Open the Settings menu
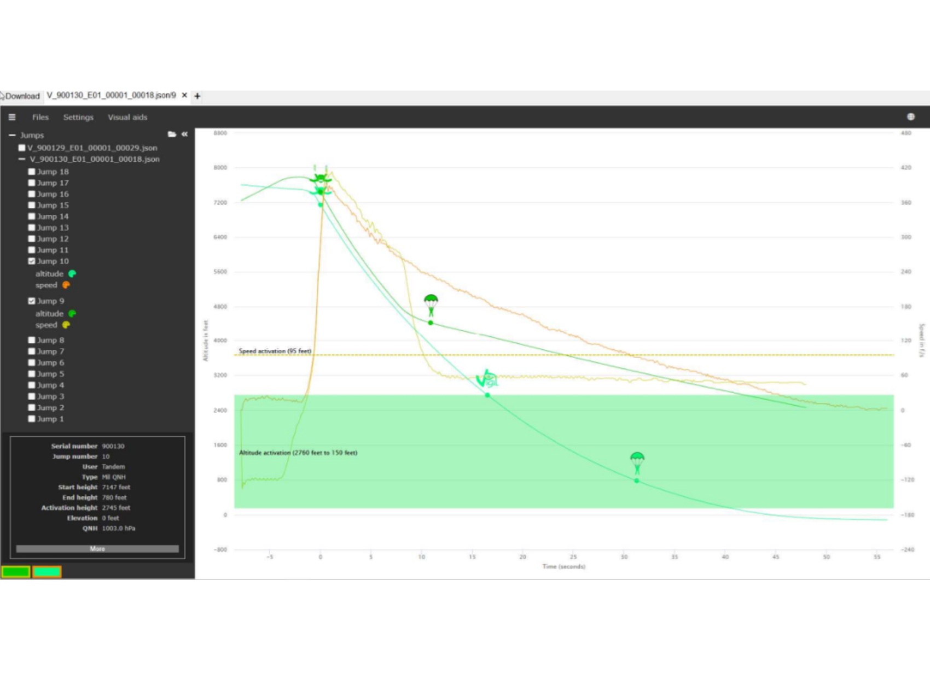 pos(78,117)
